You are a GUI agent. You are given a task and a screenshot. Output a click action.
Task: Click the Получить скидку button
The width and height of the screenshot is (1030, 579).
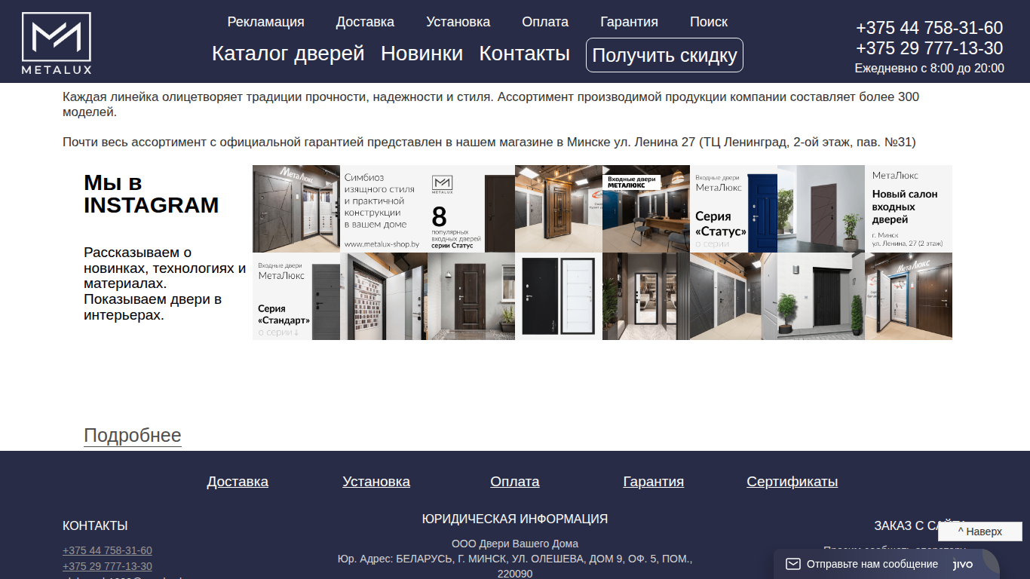[x=664, y=55]
